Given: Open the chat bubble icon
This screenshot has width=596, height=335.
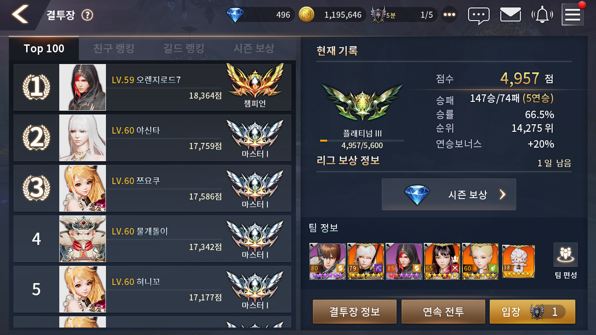Looking at the screenshot, I should pos(479,15).
